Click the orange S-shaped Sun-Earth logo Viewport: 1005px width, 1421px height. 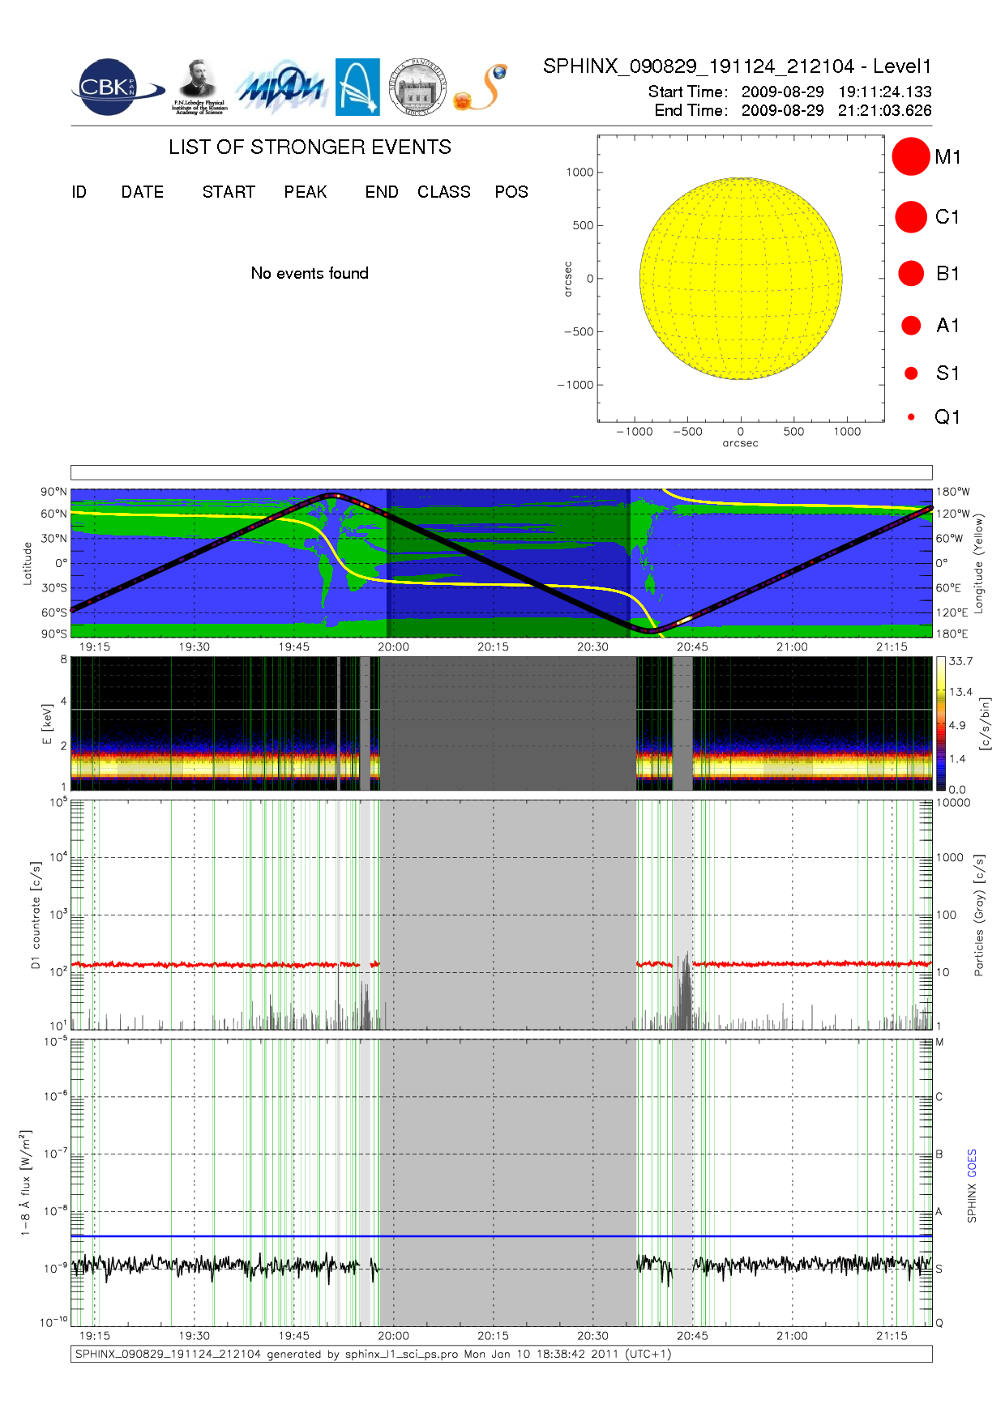(481, 87)
